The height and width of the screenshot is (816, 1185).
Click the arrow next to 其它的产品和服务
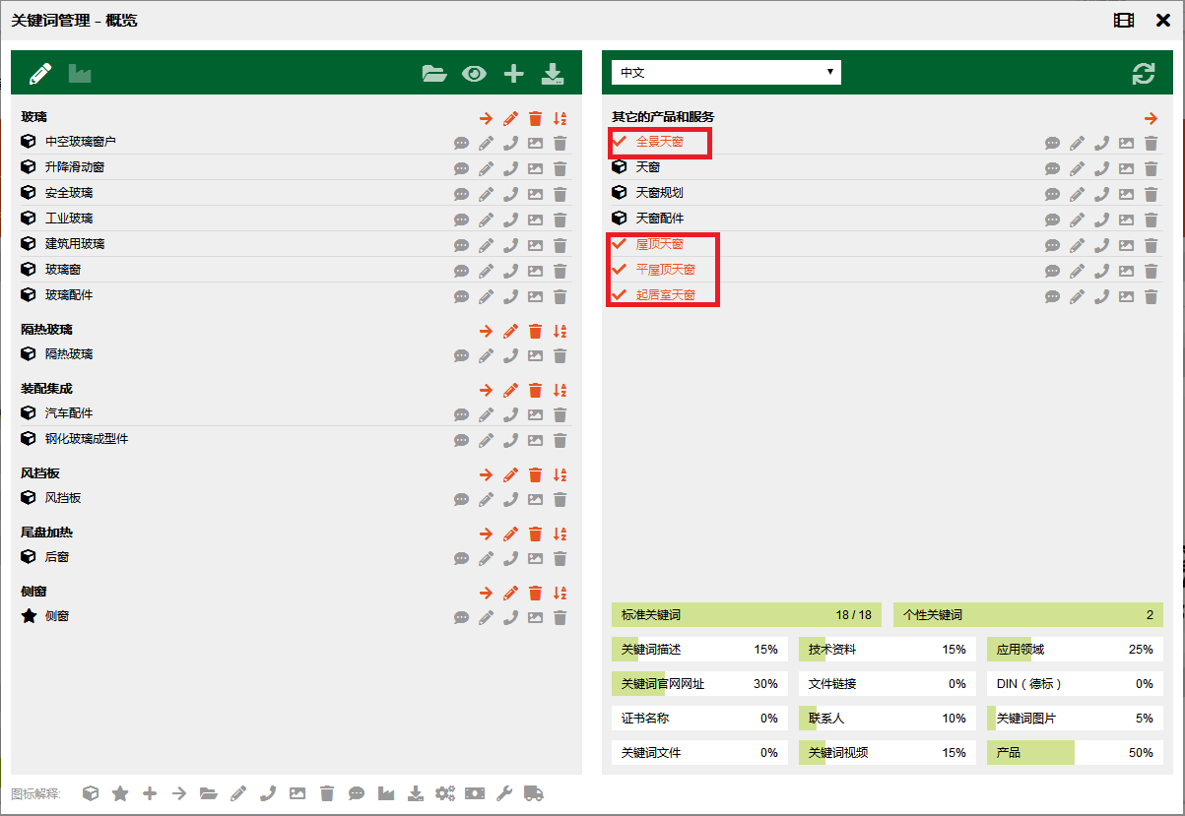tap(1151, 118)
